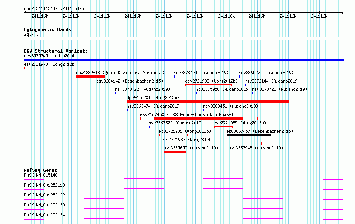Open esv2667460 1000GenomesConsortiumPhase1 label
This screenshot has height=224, width=355.
pos(188,114)
